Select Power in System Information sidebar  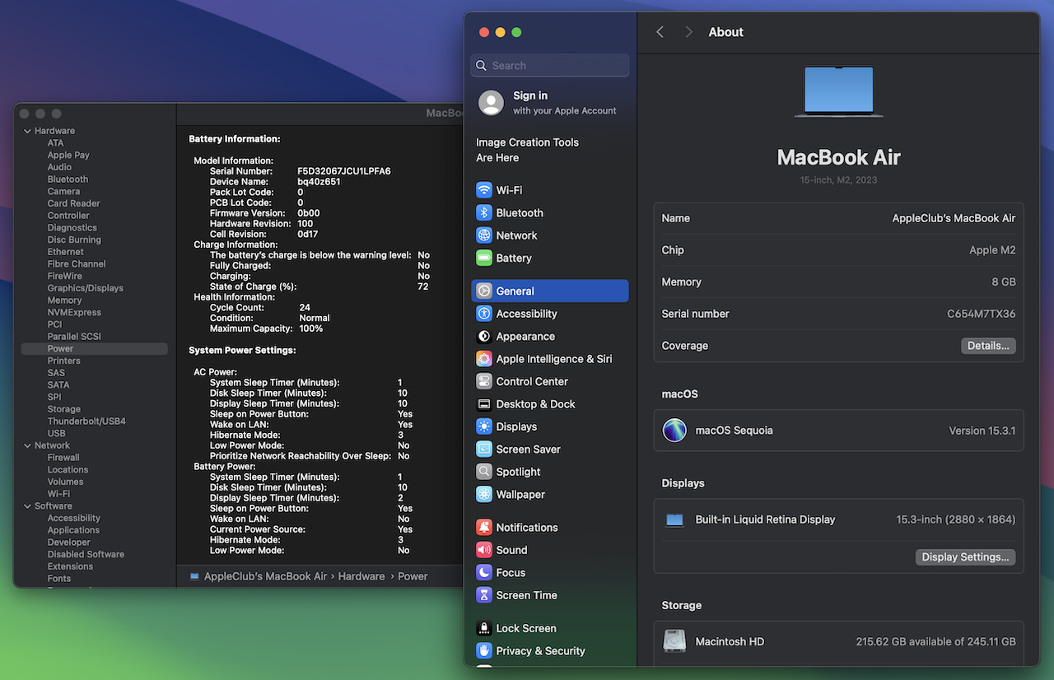94,349
